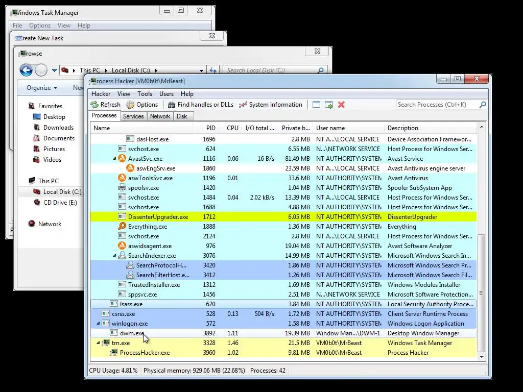The height and width of the screenshot is (392, 523).
Task: Open the Help menu in Process Hacker
Action: (187, 94)
